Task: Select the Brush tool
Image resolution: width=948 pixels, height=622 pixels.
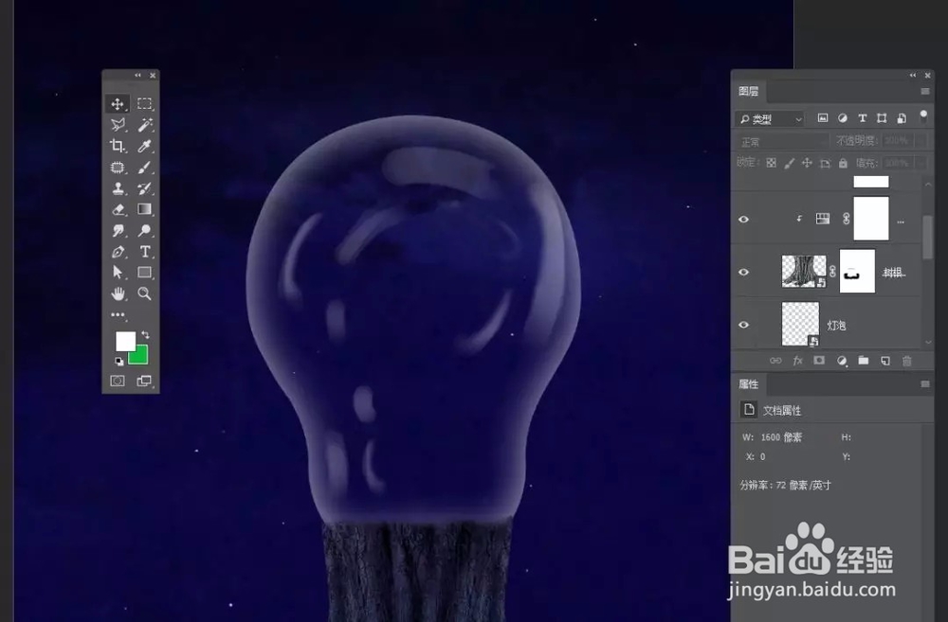Action: coord(145,167)
